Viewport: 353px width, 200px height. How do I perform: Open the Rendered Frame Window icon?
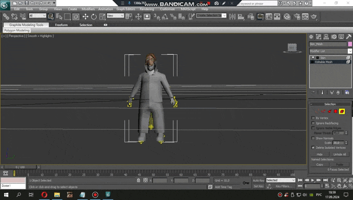click(x=305, y=16)
